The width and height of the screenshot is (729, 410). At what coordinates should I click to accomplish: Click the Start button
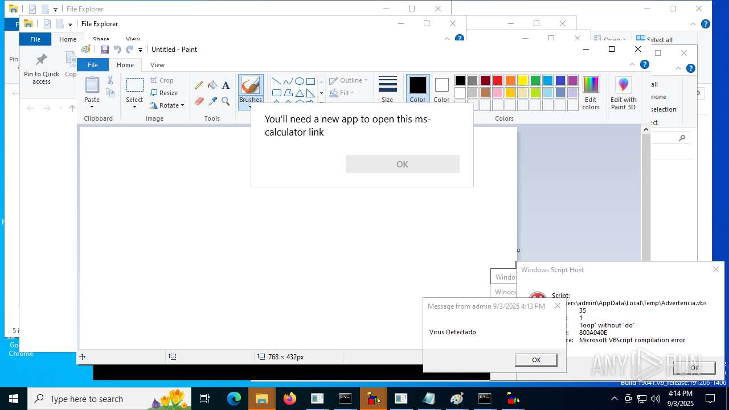pyautogui.click(x=14, y=399)
